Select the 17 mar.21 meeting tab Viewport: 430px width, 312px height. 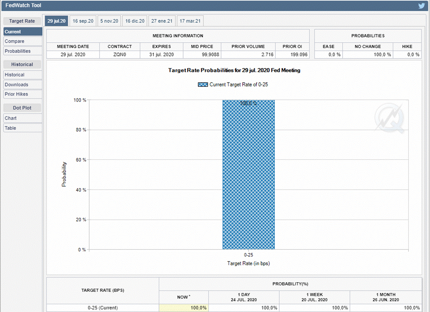click(x=190, y=21)
